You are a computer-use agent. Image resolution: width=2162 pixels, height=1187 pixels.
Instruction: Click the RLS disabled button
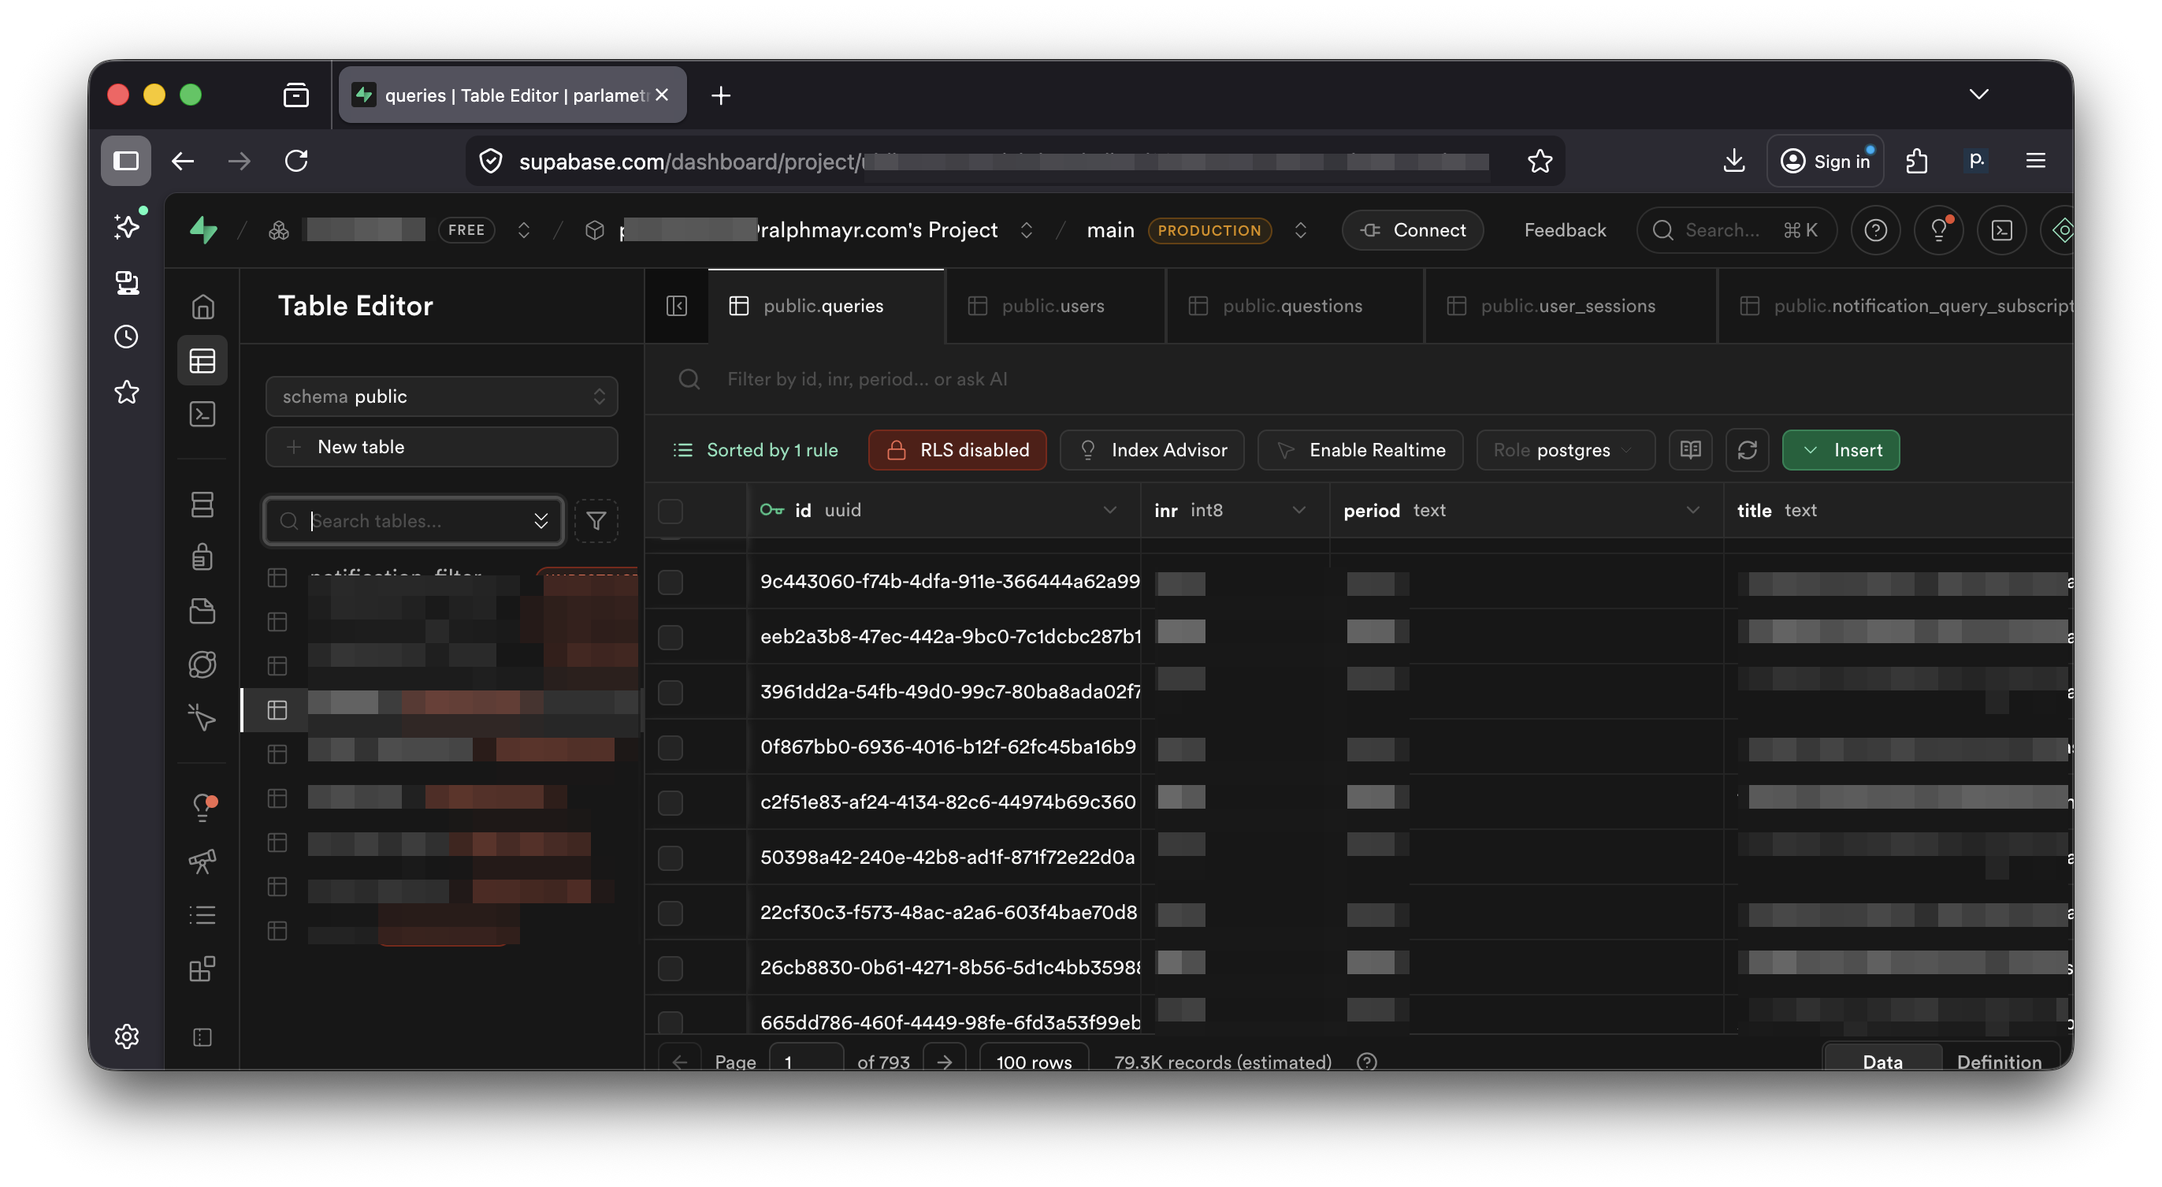tap(957, 450)
